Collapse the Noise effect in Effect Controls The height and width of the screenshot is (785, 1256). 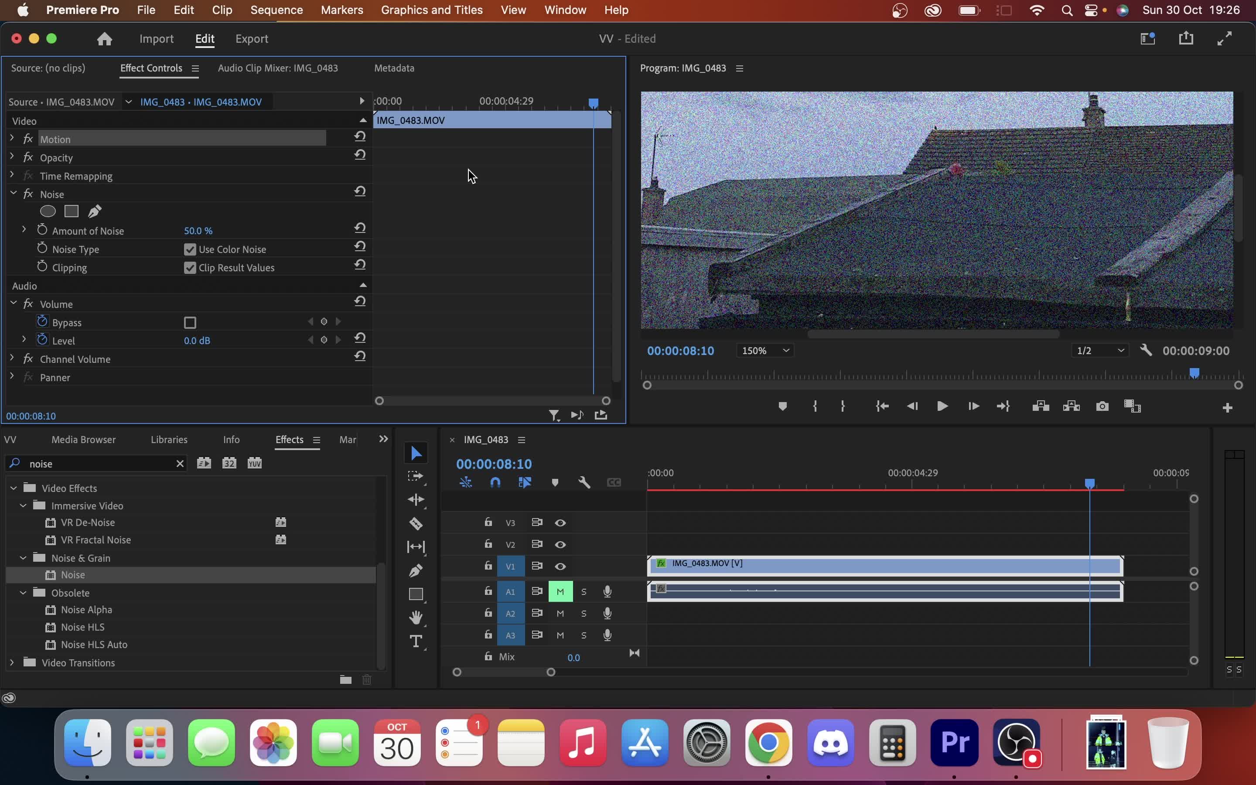point(14,193)
